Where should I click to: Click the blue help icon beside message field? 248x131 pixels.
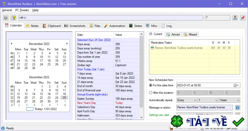pos(237,108)
